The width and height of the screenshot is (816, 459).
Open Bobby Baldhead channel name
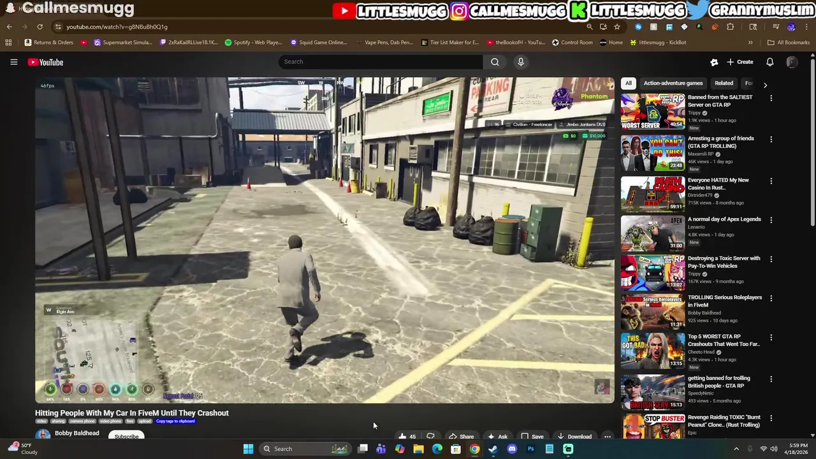[x=76, y=433]
